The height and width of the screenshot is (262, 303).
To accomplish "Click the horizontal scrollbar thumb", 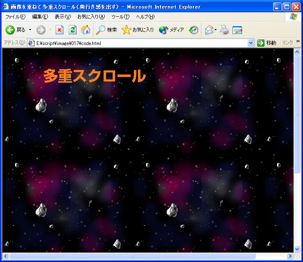I will click(132, 256).
